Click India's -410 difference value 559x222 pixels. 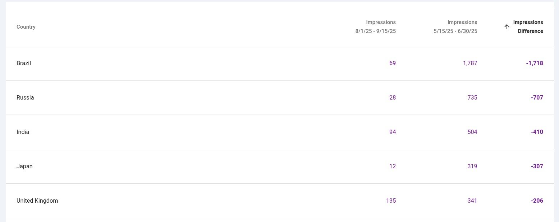point(537,132)
